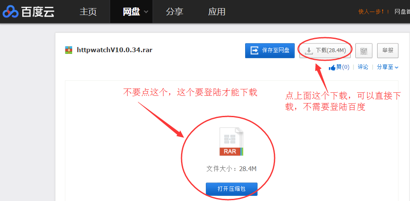Like the file with thumbs-up 赞 icon
The image size is (410, 201).
[x=332, y=67]
